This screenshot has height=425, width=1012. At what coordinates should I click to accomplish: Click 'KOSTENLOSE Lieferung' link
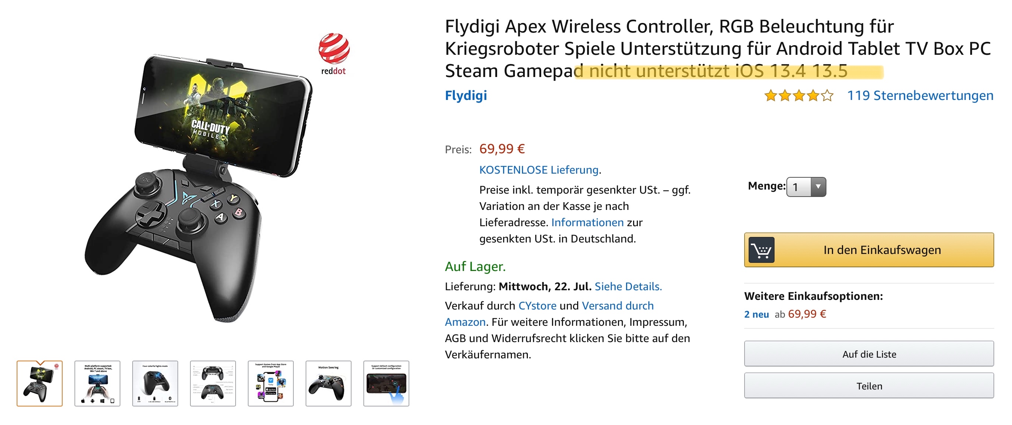539,170
